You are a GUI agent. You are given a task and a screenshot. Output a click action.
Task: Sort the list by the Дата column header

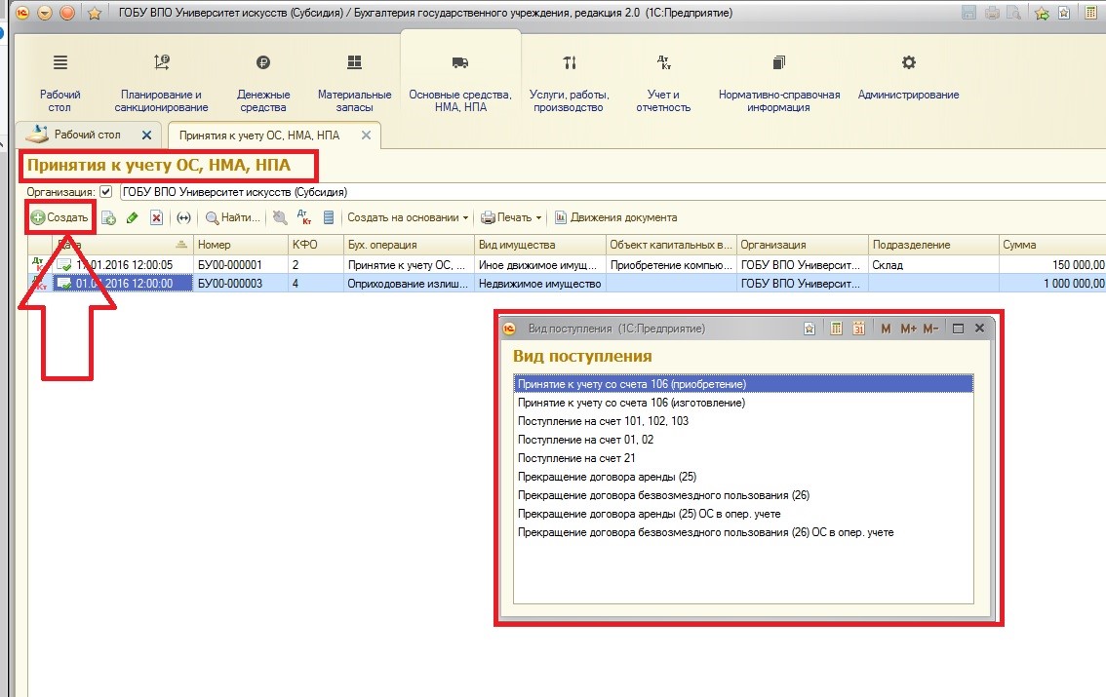pyautogui.click(x=109, y=245)
